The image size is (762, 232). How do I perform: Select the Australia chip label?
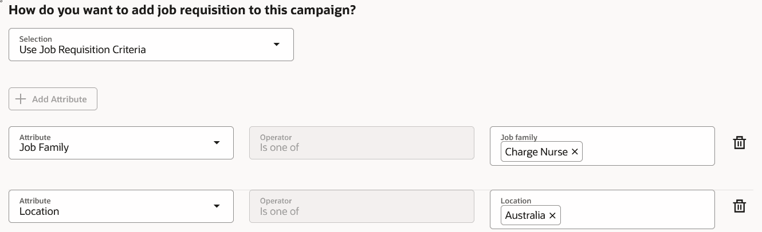pos(525,215)
